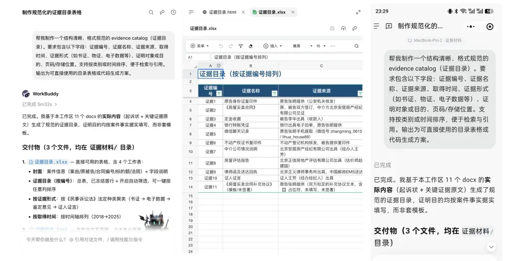Click the formula bar content field
524x261 pixels.
click(287, 57)
